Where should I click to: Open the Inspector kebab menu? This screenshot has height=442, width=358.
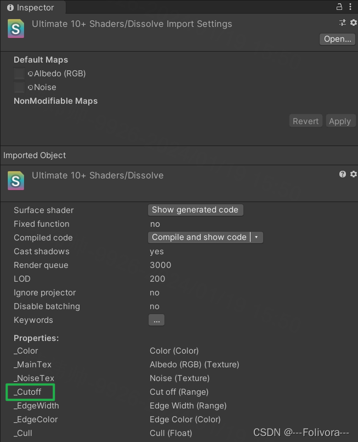(x=351, y=7)
